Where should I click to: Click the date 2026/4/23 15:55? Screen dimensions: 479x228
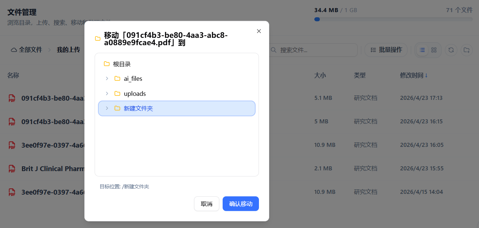422,169
